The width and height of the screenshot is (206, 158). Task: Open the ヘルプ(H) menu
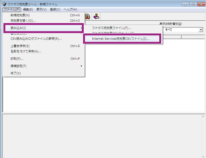70,9
